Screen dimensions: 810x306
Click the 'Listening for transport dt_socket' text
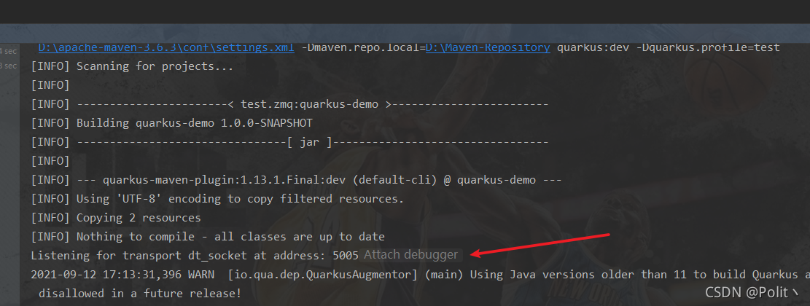pyautogui.click(x=195, y=255)
